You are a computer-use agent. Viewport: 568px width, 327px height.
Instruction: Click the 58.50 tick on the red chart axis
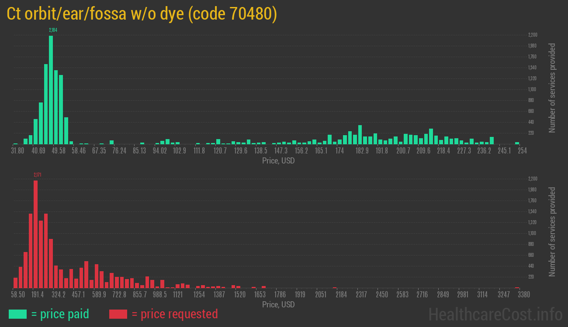click(x=18, y=295)
